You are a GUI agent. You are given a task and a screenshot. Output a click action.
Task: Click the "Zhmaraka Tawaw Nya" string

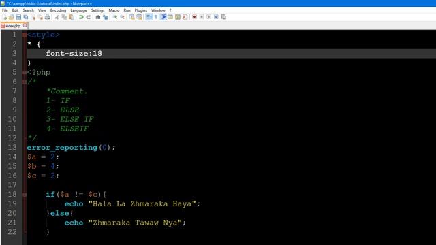pos(135,223)
